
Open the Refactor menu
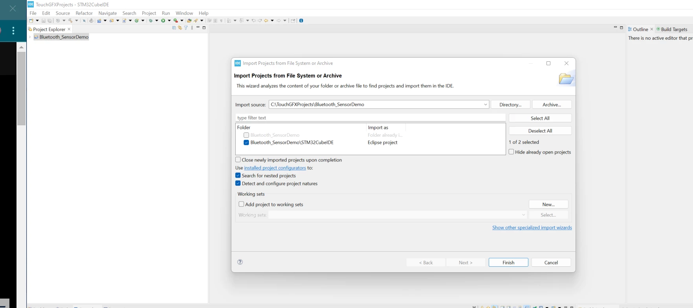pyautogui.click(x=84, y=13)
